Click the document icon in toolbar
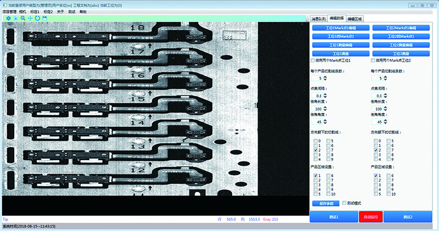439x231 pixels. (x=15, y=18)
